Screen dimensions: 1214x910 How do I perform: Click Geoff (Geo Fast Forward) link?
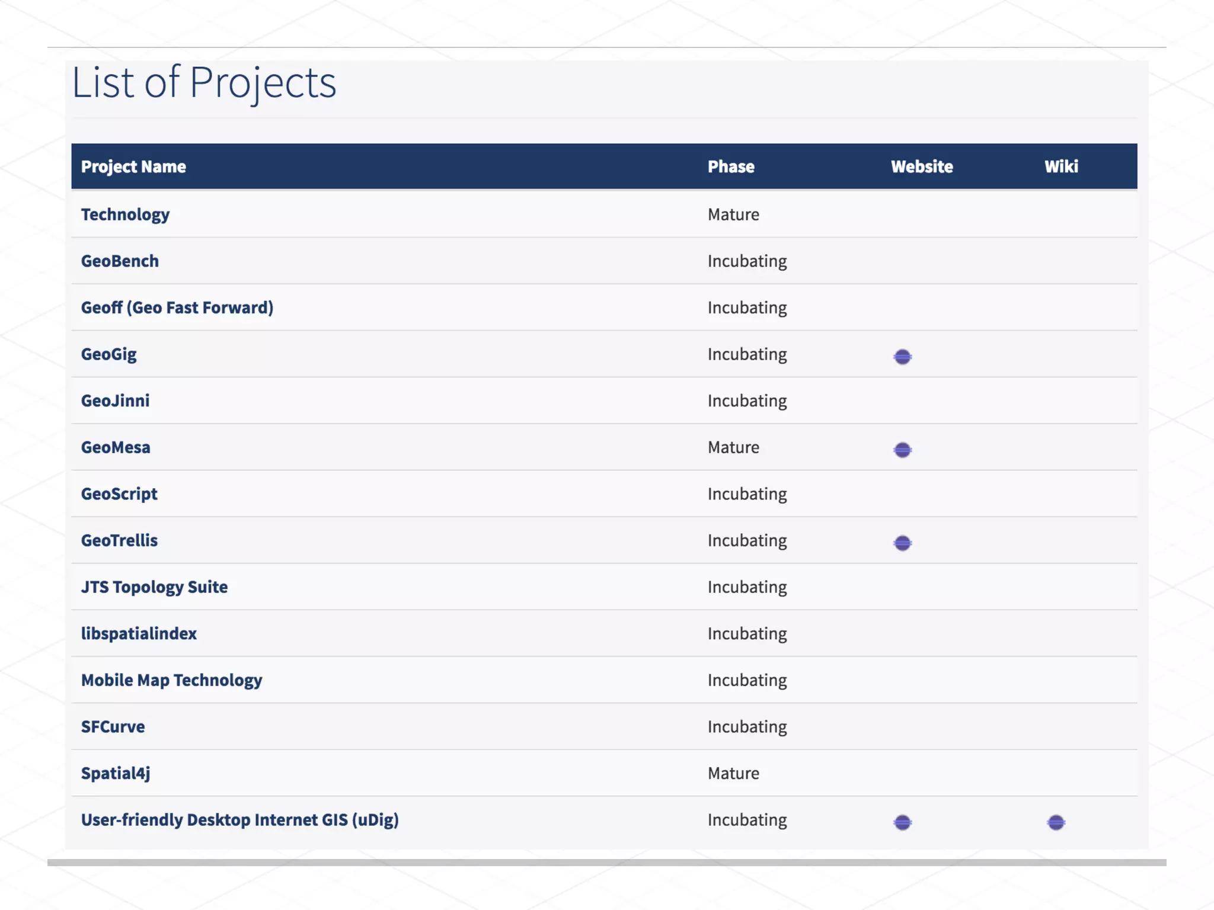(177, 307)
